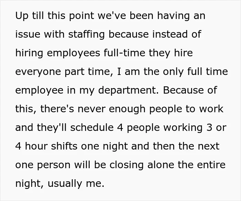The height and width of the screenshot is (201, 241).
Task: Click the word "staffing" in second line
Action: [x=86, y=34]
